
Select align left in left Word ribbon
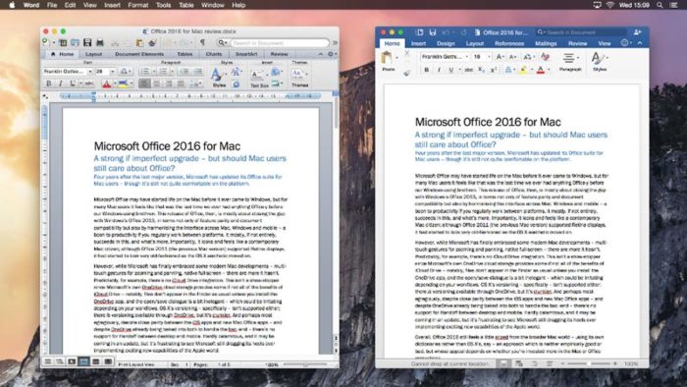pyautogui.click(x=144, y=83)
